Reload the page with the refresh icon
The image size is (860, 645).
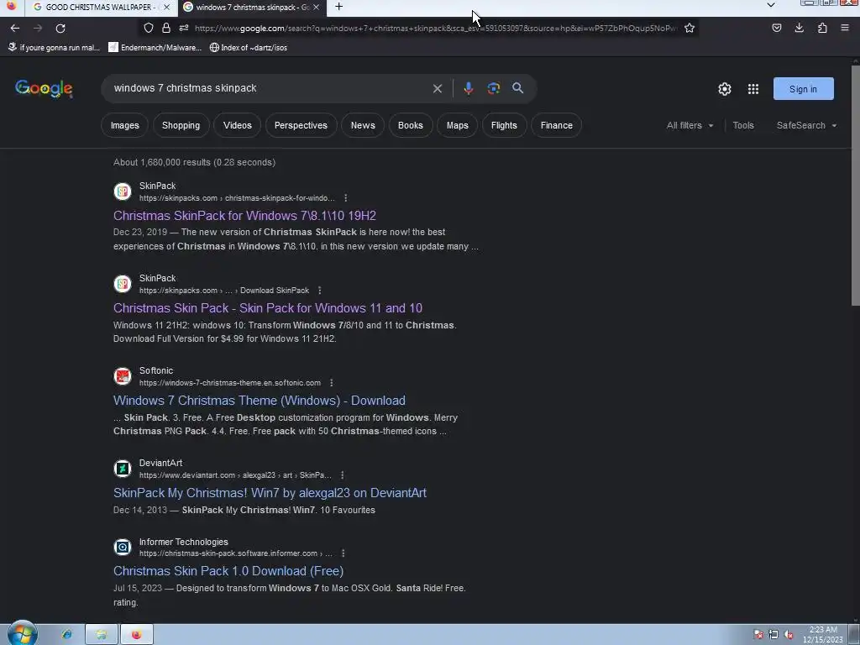pyautogui.click(x=60, y=28)
